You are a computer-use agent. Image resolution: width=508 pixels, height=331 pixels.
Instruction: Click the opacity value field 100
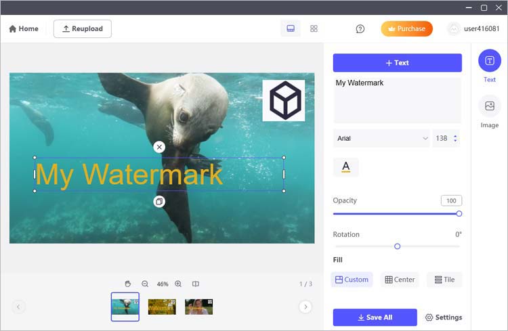tap(451, 201)
